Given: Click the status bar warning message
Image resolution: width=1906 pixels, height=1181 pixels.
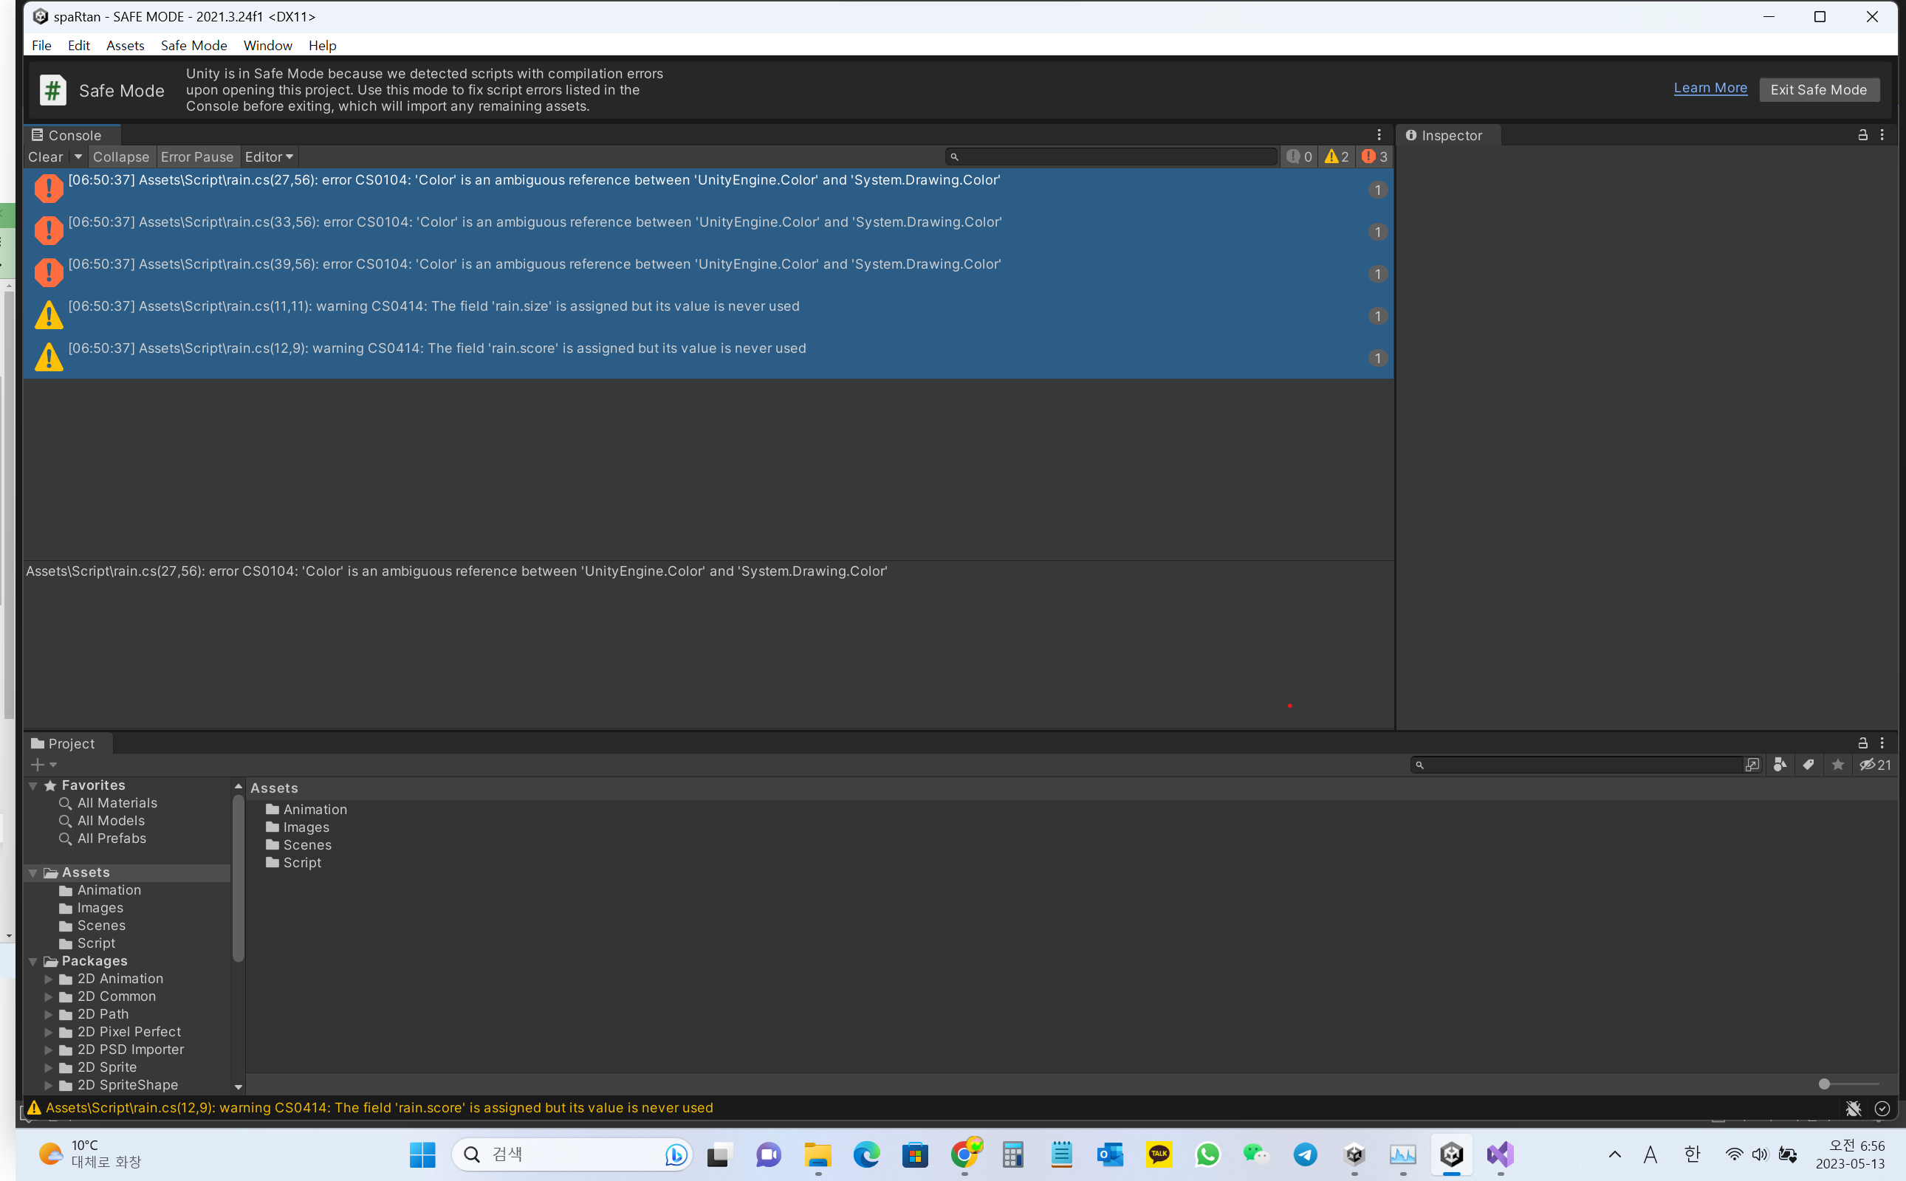Looking at the screenshot, I should click(379, 1108).
